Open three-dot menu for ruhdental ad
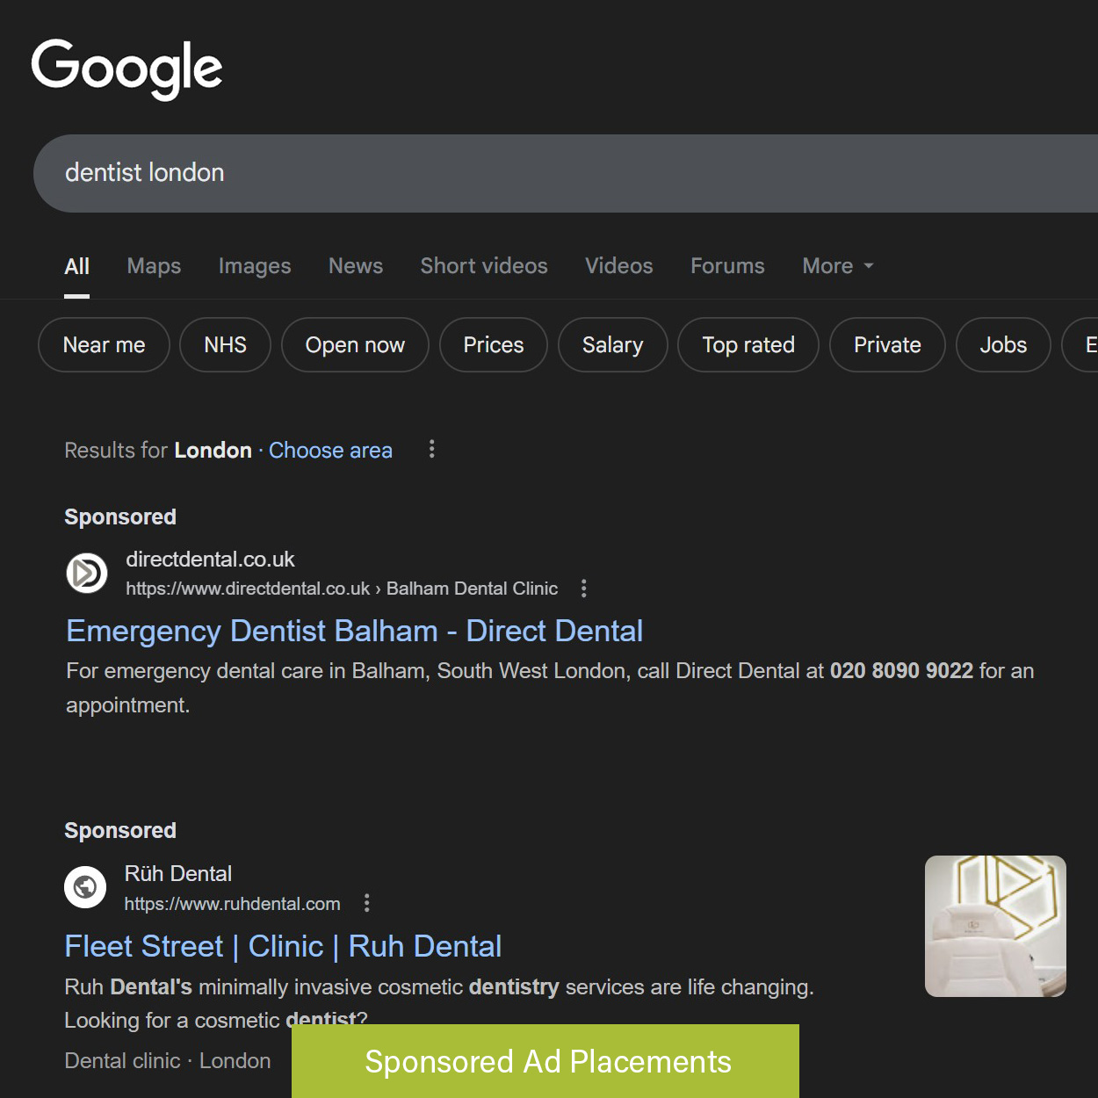Viewport: 1098px width, 1098px height. tap(367, 903)
